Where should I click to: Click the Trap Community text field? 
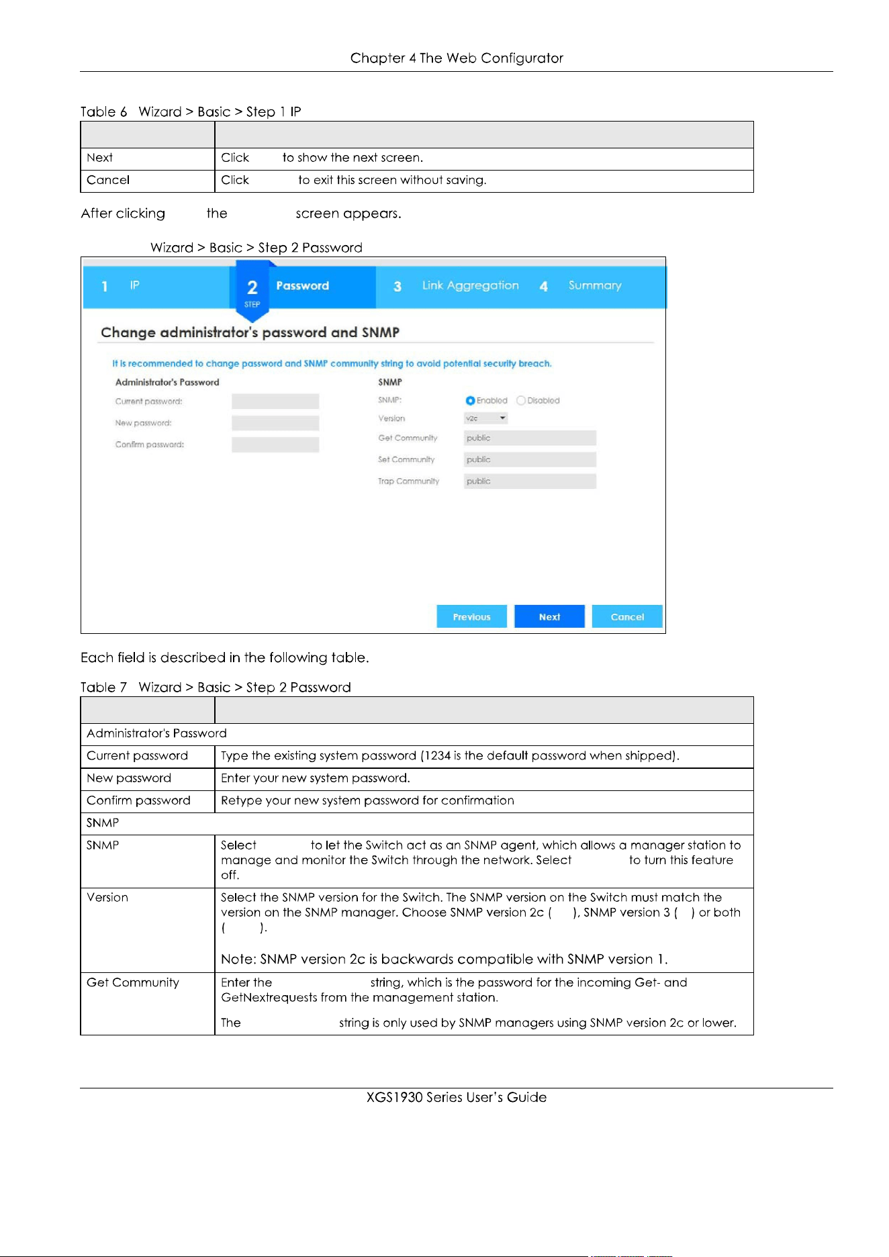(x=530, y=481)
